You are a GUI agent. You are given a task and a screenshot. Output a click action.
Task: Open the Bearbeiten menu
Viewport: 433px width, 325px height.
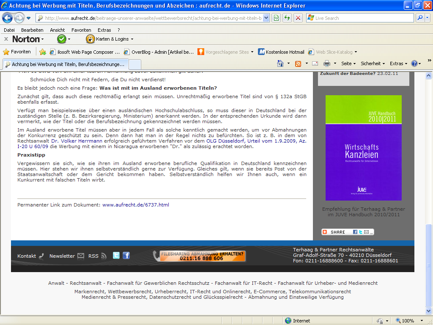pyautogui.click(x=32, y=30)
